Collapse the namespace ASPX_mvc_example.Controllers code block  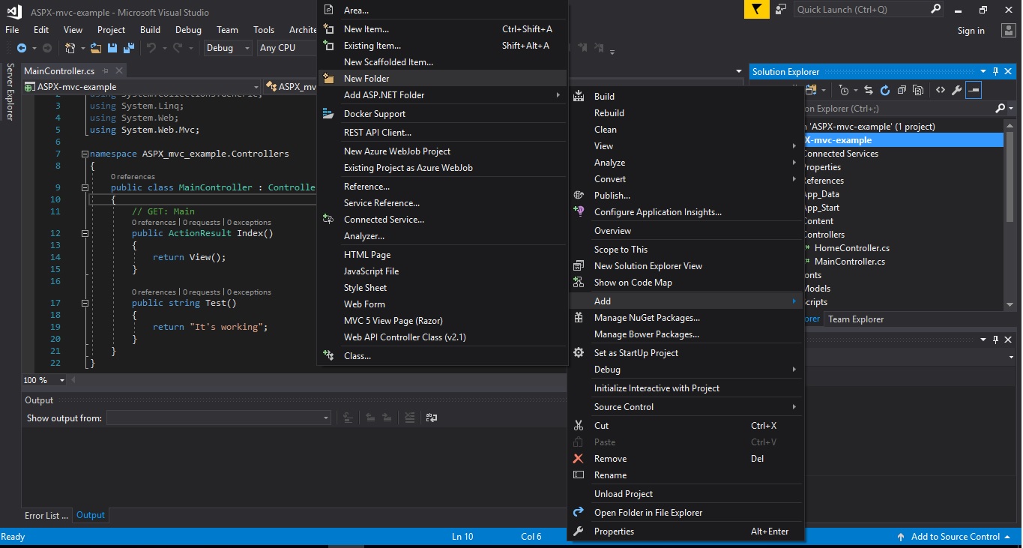coord(85,154)
